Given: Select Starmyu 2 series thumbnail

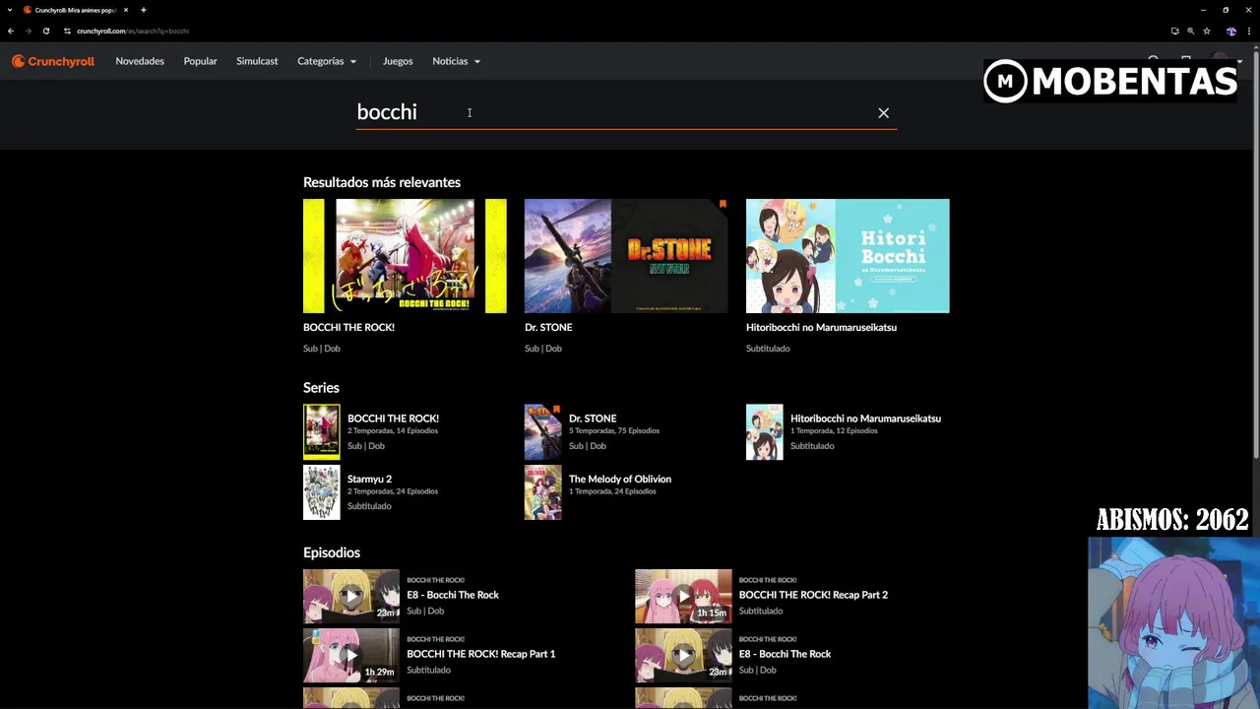Looking at the screenshot, I should pyautogui.click(x=321, y=492).
